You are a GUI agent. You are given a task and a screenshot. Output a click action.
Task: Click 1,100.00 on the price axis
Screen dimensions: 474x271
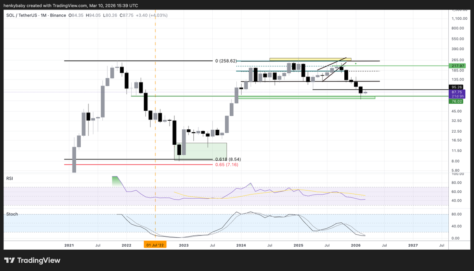pyautogui.click(x=460, y=19)
